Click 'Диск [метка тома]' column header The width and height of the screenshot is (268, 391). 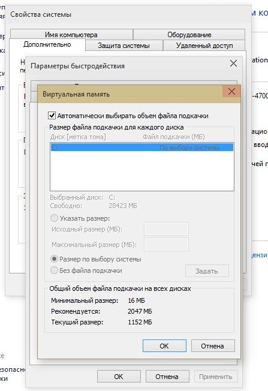(x=78, y=137)
